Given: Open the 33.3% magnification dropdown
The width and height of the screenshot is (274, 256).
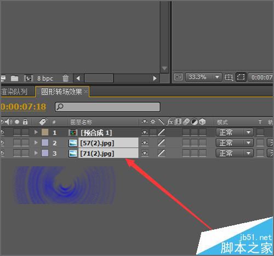Looking at the screenshot, I should click(x=204, y=77).
